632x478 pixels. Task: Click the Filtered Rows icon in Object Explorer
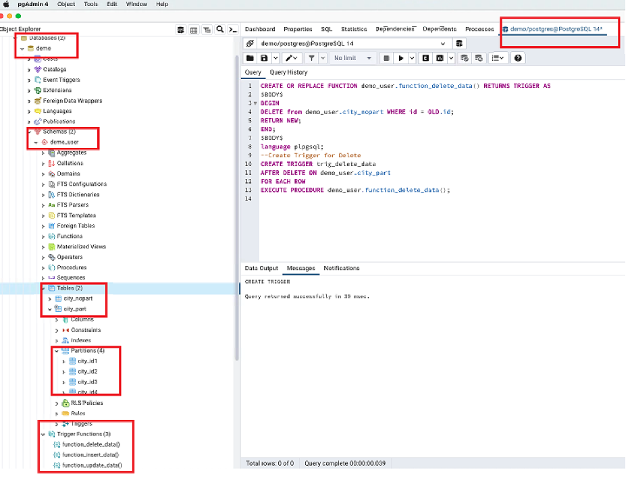pyautogui.click(x=207, y=30)
